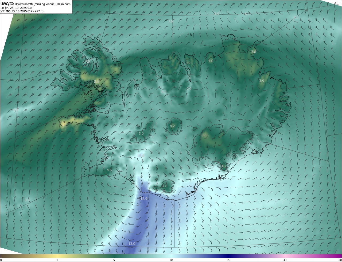This screenshot has height=262, width=342.
Task: Click the '15' tick on the color scale
Action: tap(228, 260)
